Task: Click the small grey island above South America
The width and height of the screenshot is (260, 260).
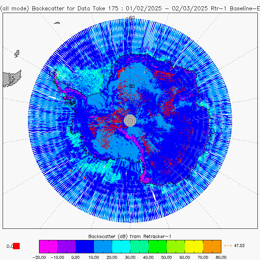Action: (17, 53)
